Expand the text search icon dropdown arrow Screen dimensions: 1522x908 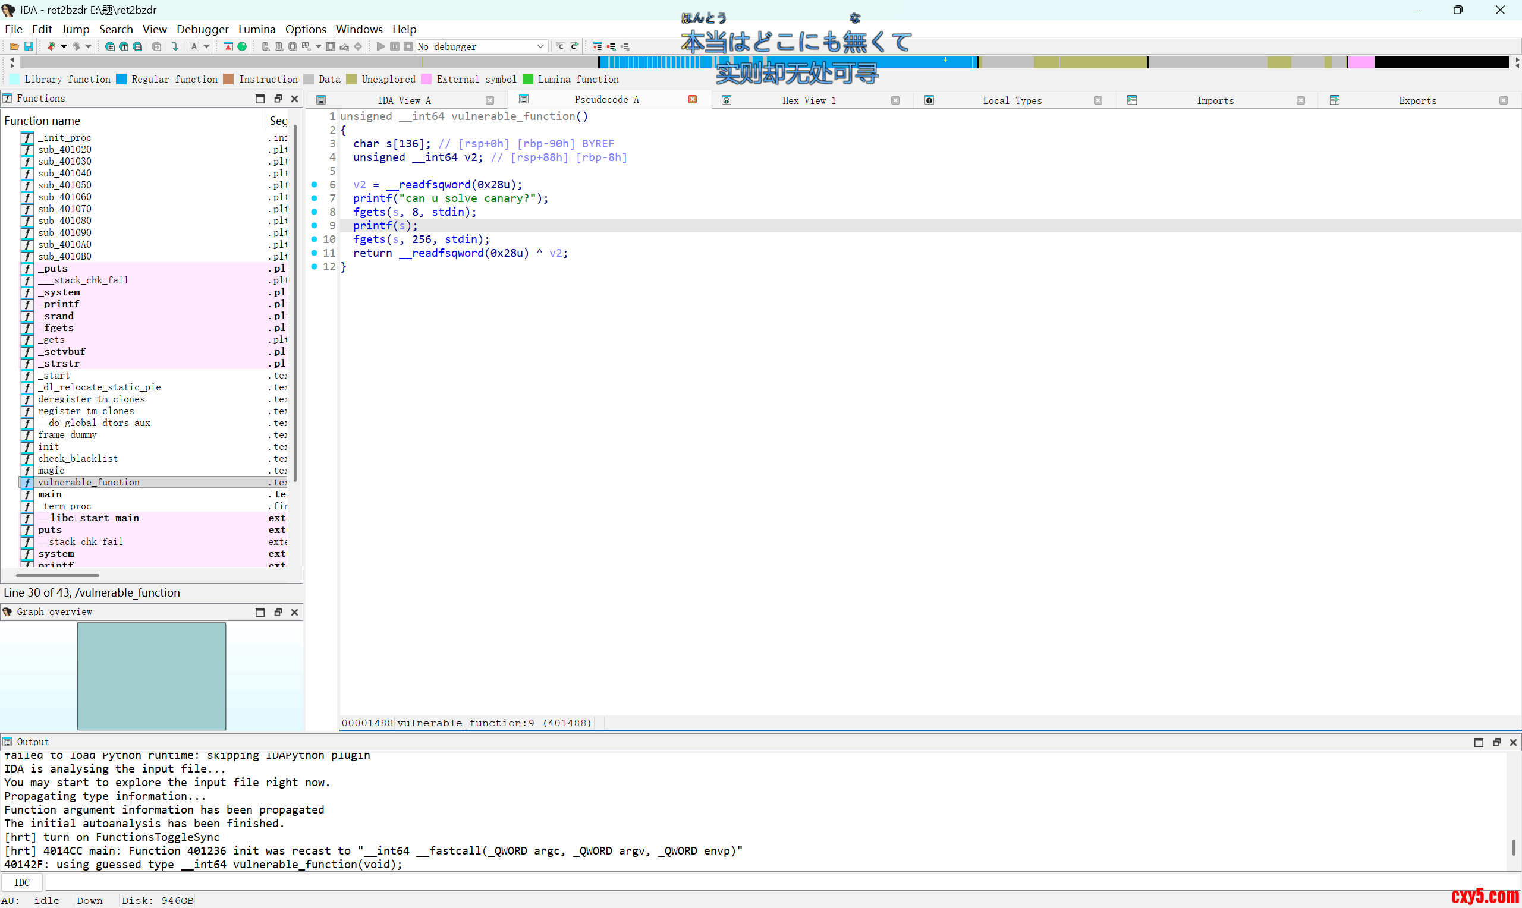[x=207, y=46]
